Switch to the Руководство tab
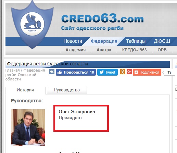Screen dimensions: 177x153 coord(67,90)
